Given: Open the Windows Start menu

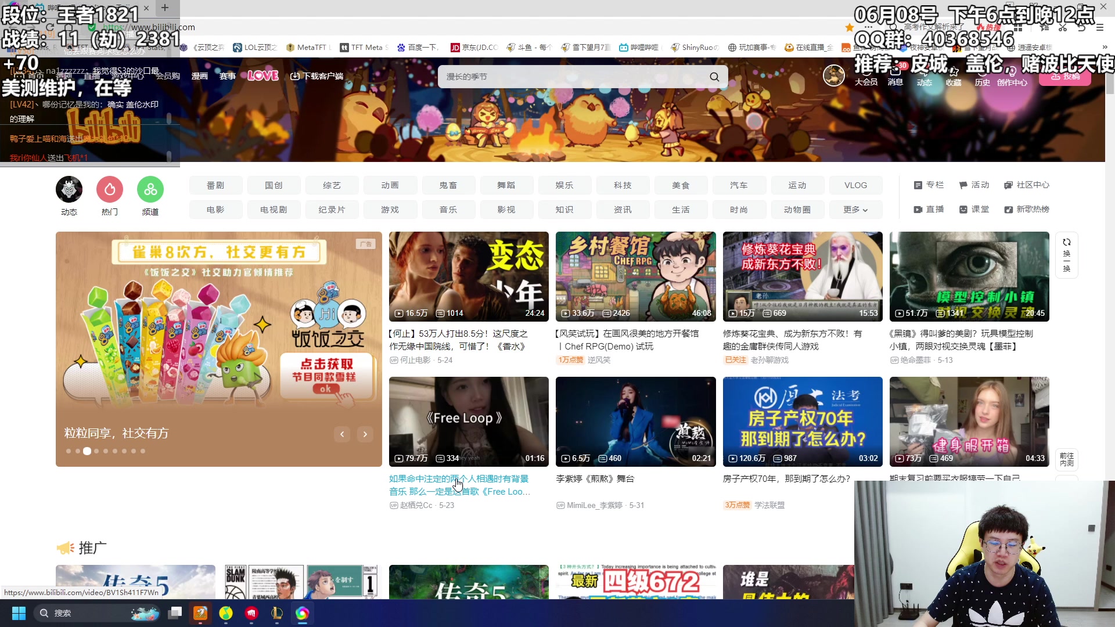Looking at the screenshot, I should (19, 613).
